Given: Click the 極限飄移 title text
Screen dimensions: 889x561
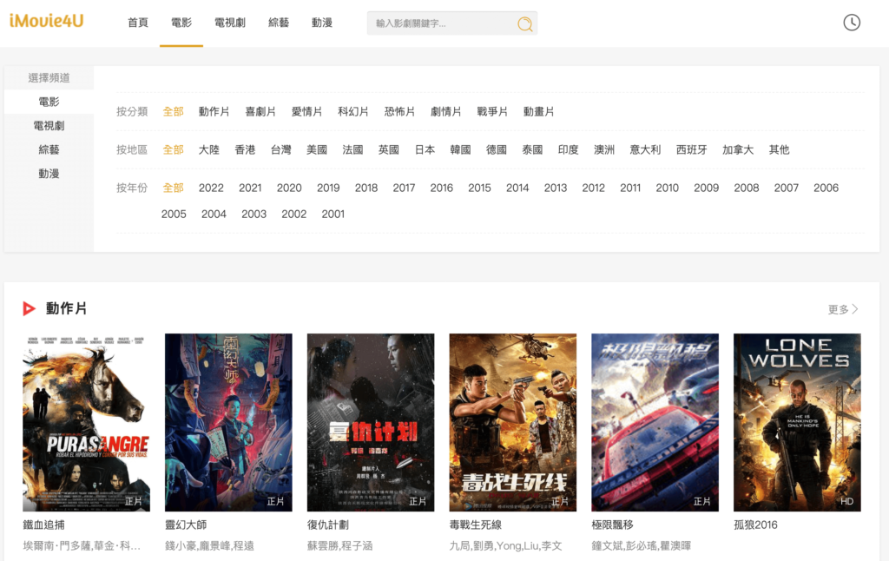Looking at the screenshot, I should [612, 525].
